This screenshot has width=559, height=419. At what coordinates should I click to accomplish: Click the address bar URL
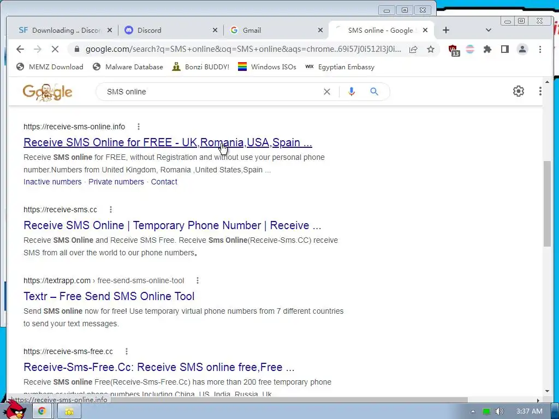click(x=243, y=49)
